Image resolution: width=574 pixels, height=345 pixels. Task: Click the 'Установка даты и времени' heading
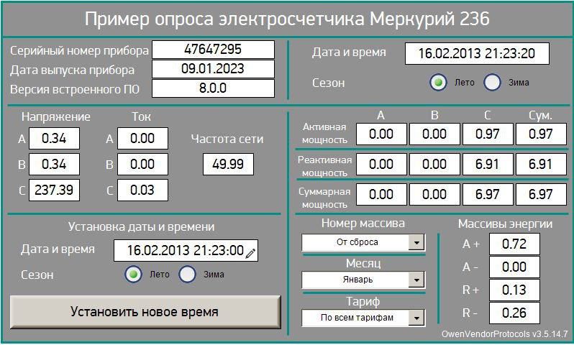pyautogui.click(x=141, y=227)
